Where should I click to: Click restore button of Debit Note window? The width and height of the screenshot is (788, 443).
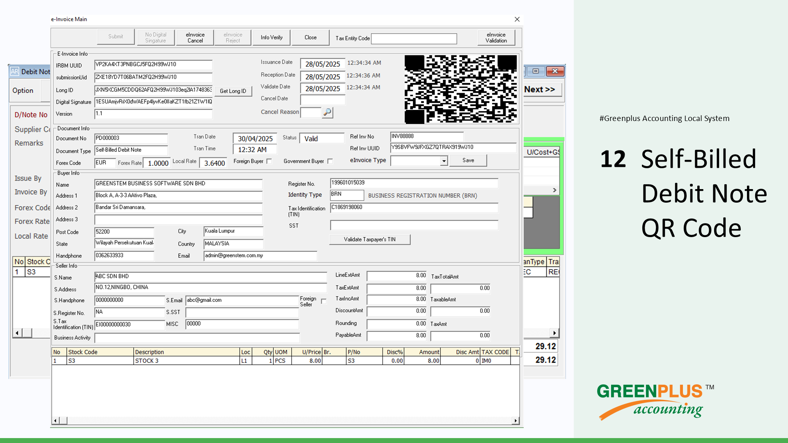pyautogui.click(x=536, y=71)
